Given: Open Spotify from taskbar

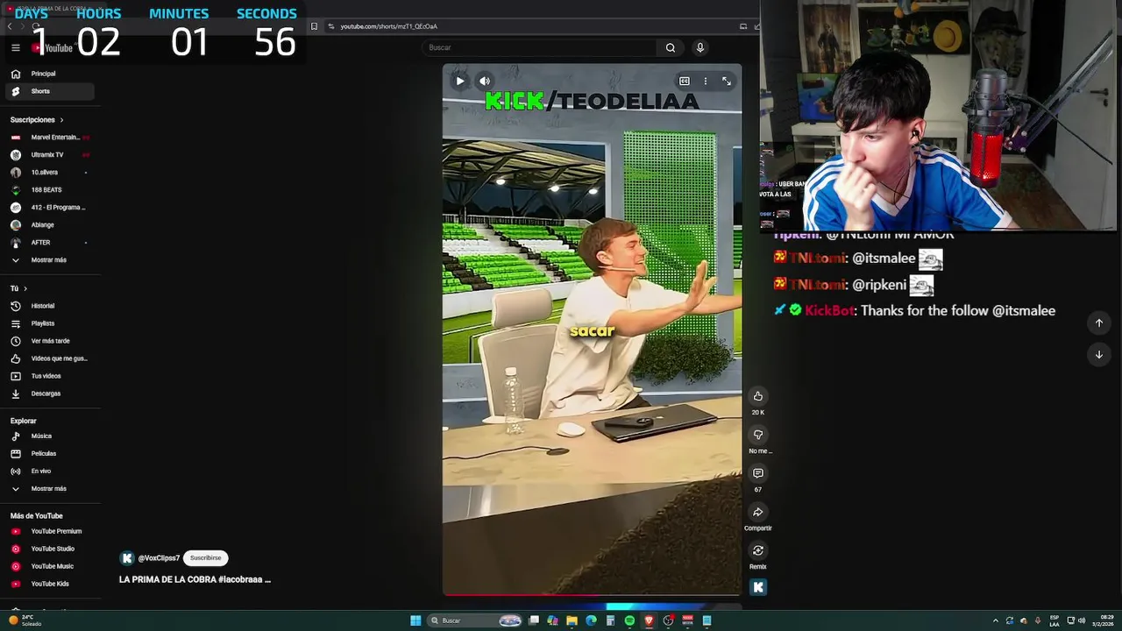Looking at the screenshot, I should [x=629, y=620].
